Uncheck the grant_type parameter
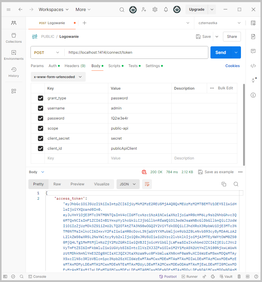 [x=40, y=98]
